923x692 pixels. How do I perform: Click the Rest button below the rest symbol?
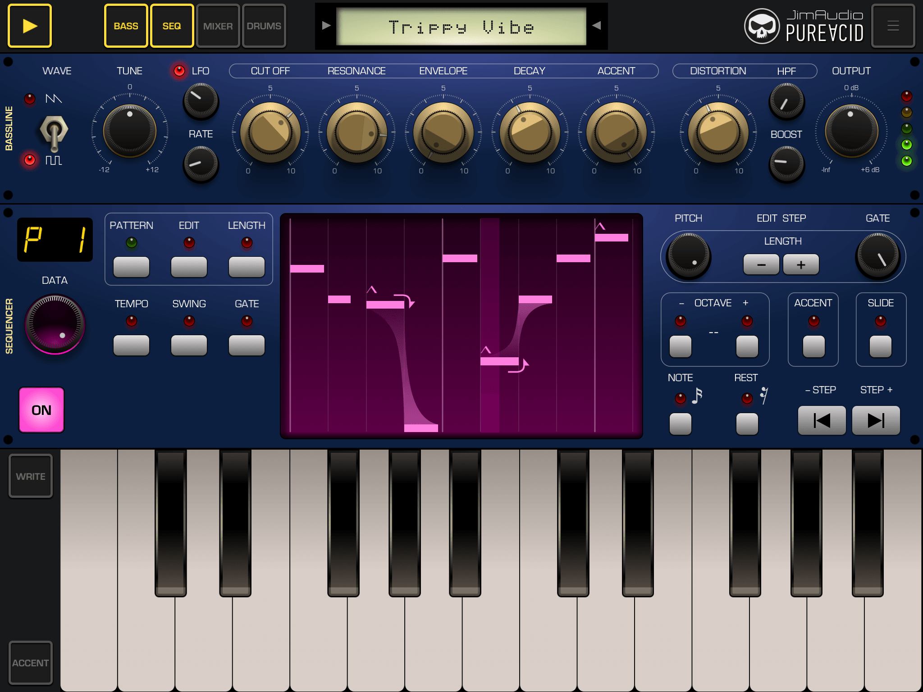tap(747, 423)
